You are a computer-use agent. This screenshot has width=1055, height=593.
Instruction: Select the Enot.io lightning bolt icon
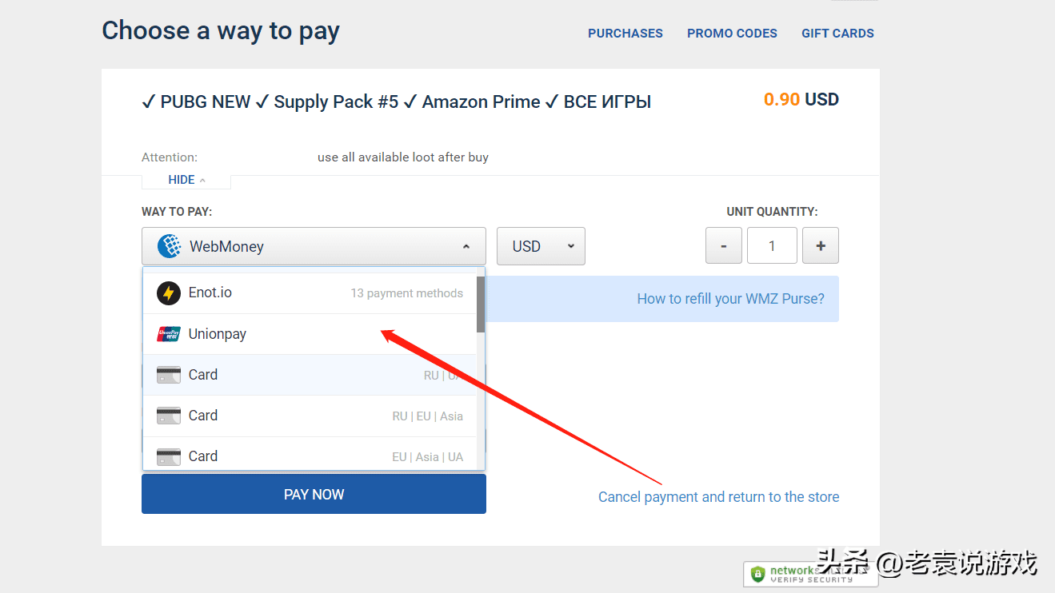coord(169,293)
